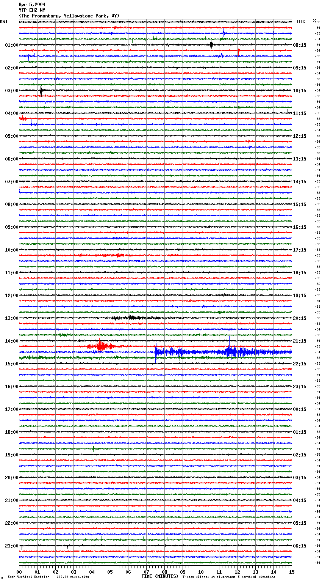Click the 20:15 UTC time label
The height and width of the screenshot is (582, 322).
click(x=300, y=318)
